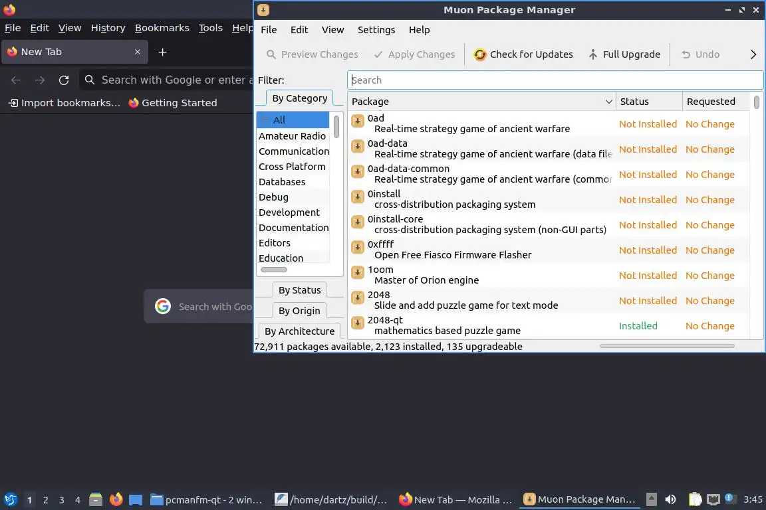Click the package list horizontal scrollbar
Image resolution: width=766 pixels, height=510 pixels.
pyautogui.click(x=667, y=346)
